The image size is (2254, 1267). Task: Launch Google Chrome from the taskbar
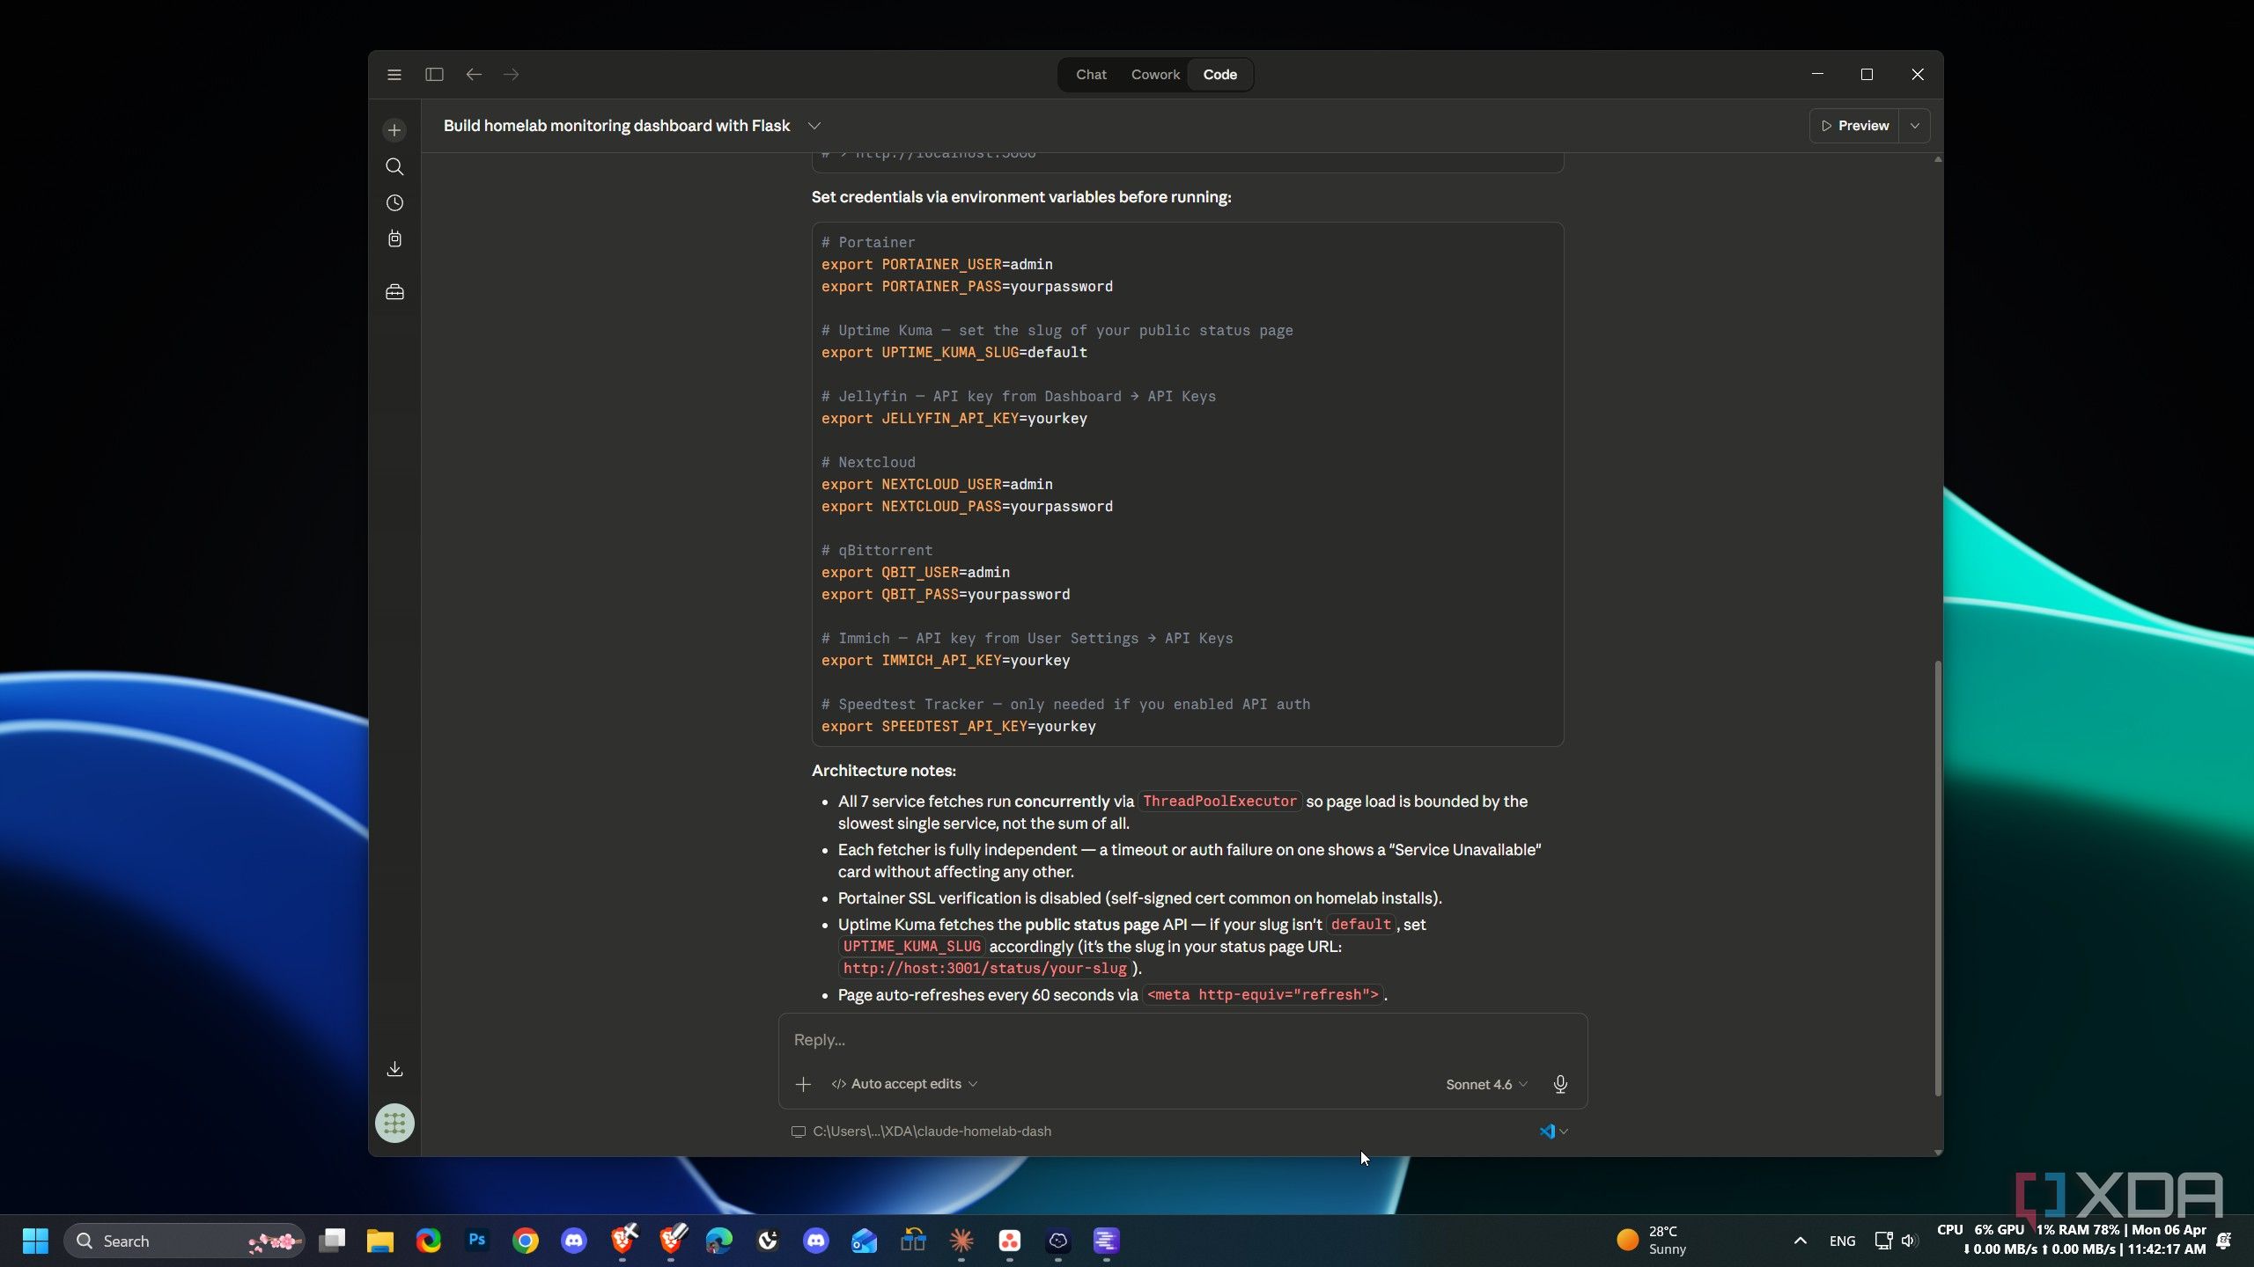(x=526, y=1241)
